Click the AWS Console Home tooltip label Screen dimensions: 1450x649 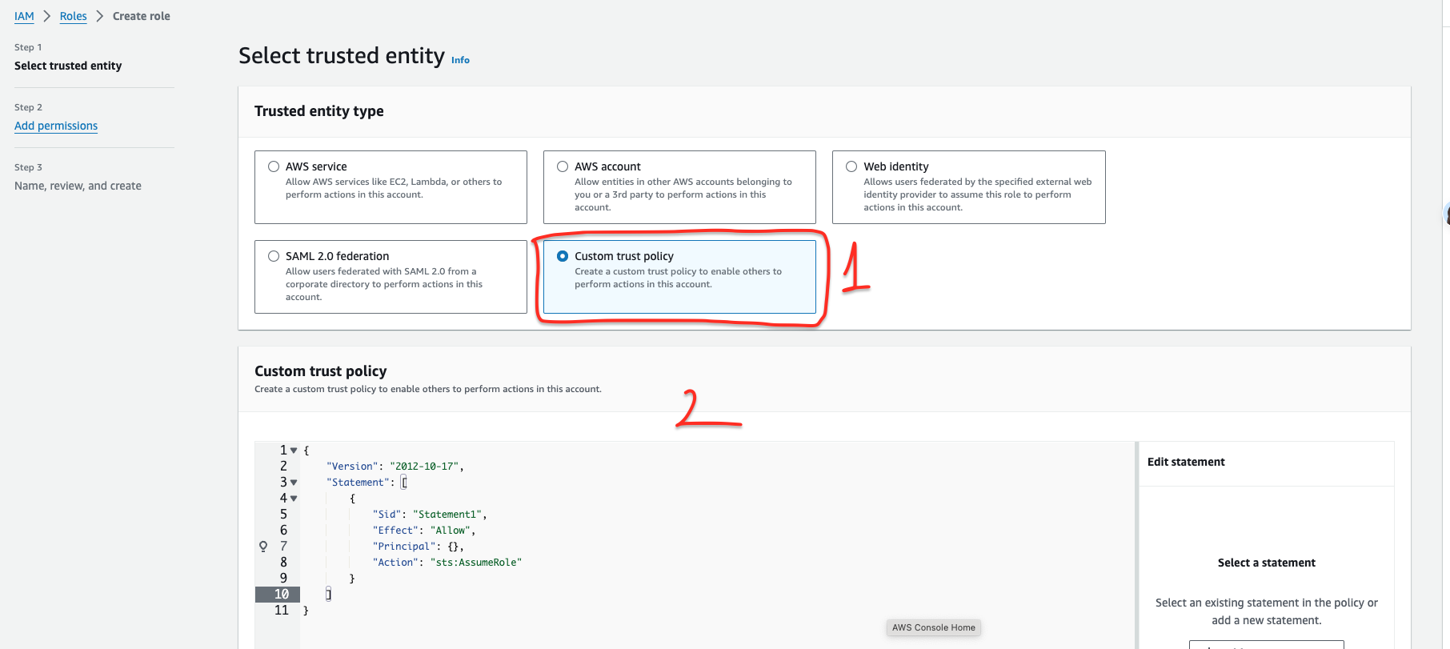934,627
